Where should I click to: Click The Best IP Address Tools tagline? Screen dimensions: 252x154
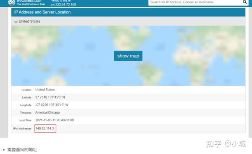[31, 4]
